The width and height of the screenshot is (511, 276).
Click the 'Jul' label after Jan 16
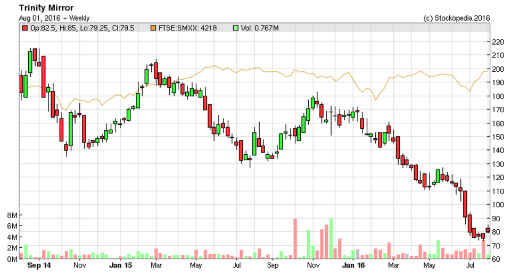pyautogui.click(x=470, y=265)
